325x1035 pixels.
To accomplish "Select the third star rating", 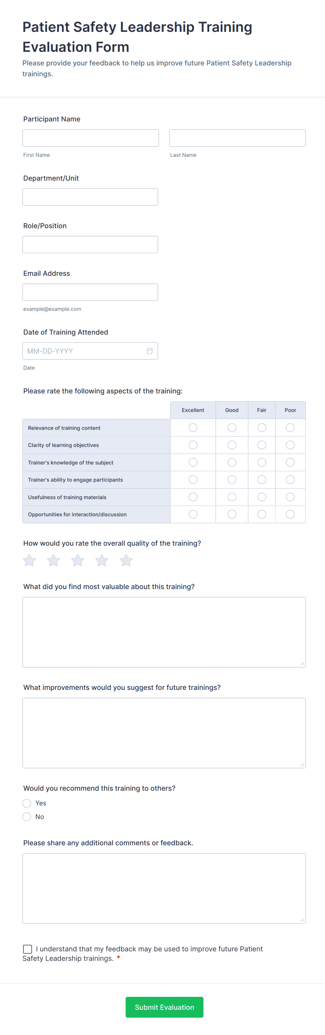I will click(78, 560).
